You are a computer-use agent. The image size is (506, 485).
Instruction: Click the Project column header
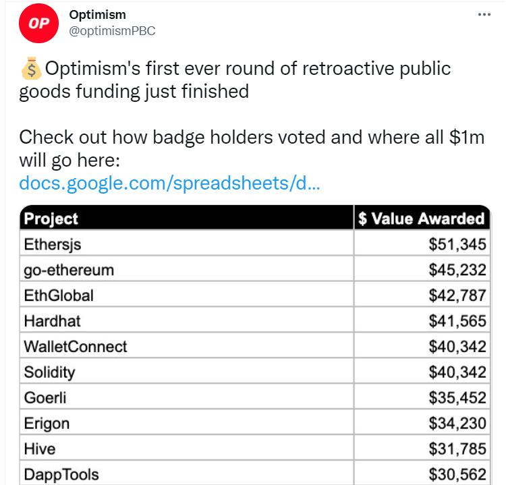(x=51, y=219)
